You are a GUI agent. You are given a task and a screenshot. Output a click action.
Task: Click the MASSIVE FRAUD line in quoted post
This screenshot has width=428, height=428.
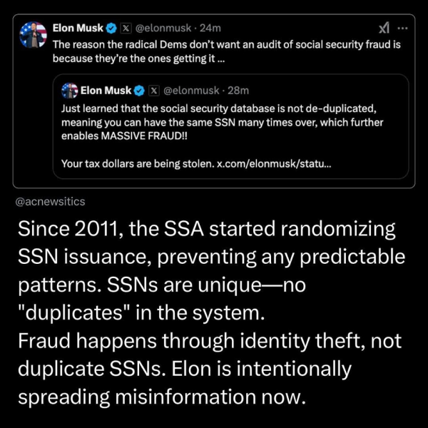(x=124, y=136)
